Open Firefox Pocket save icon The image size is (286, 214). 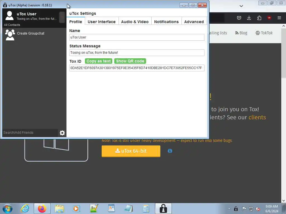(x=239, y=18)
